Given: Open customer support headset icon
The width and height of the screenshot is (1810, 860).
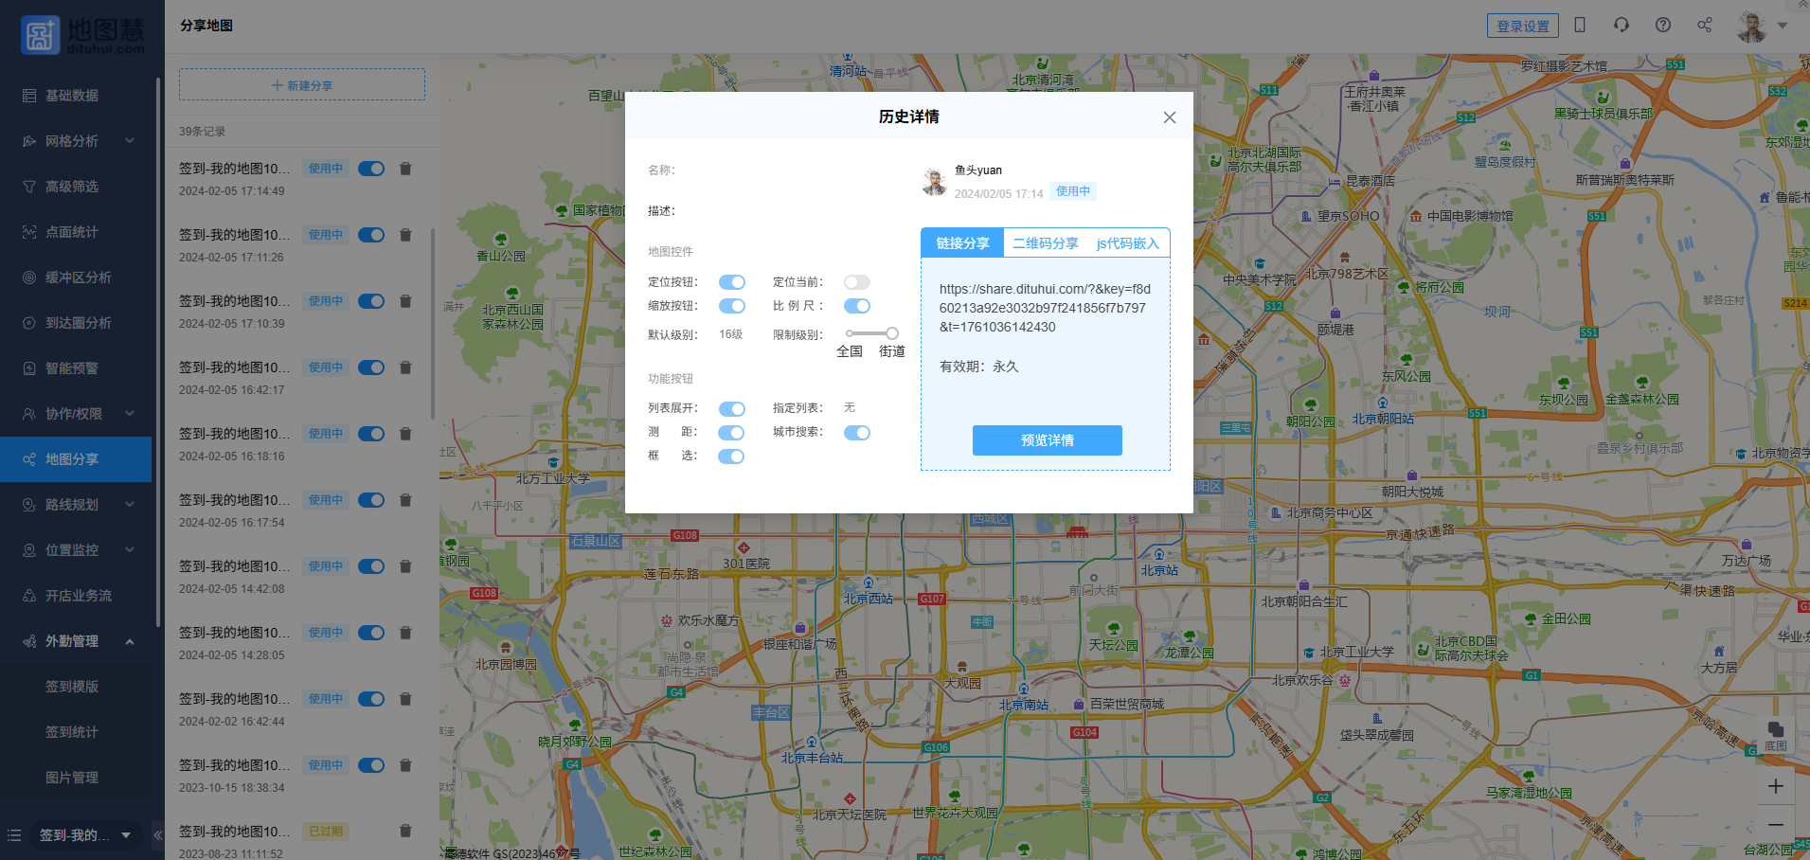Looking at the screenshot, I should 1622,26.
